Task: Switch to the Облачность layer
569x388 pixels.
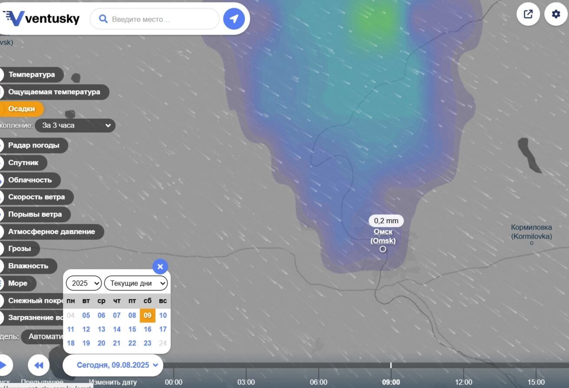Action: point(30,180)
